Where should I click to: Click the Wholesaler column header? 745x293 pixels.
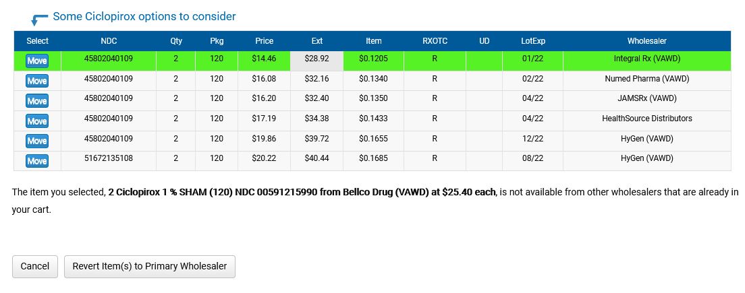(646, 41)
